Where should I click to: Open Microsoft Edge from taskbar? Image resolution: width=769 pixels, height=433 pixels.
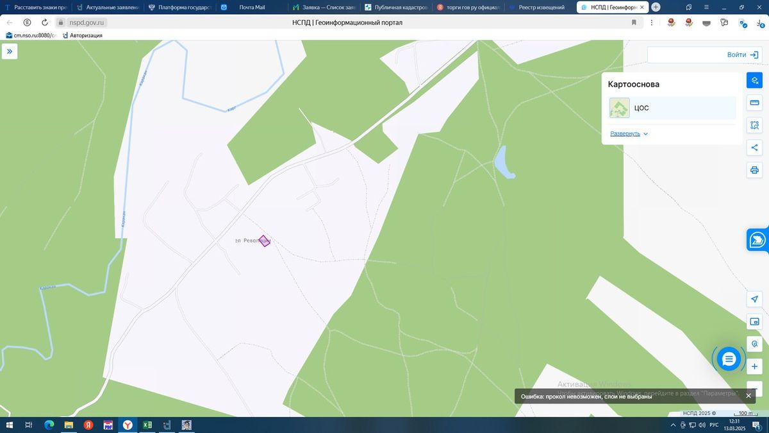click(49, 425)
